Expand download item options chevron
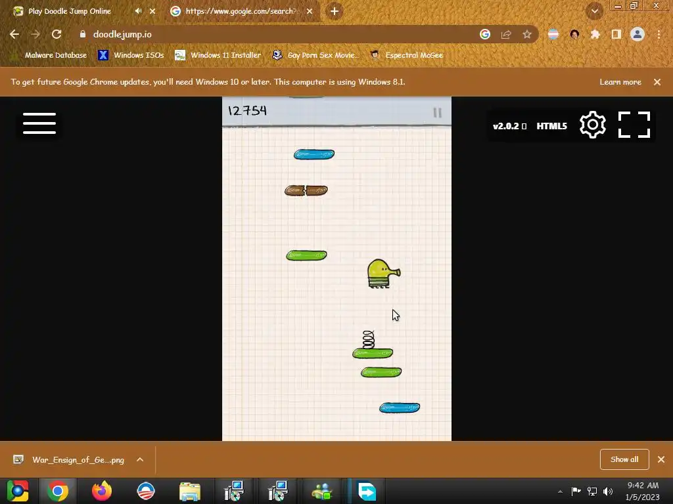This screenshot has width=673, height=504. click(140, 460)
